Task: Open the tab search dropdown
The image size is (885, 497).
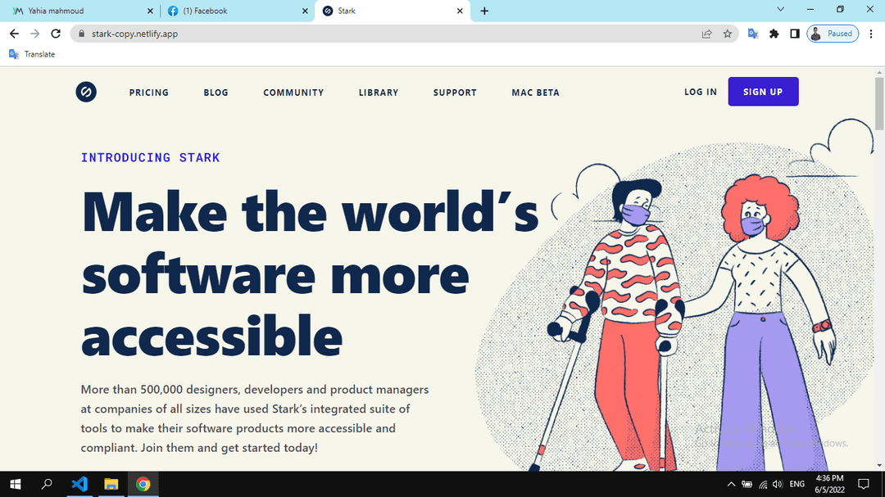Action: tap(781, 10)
